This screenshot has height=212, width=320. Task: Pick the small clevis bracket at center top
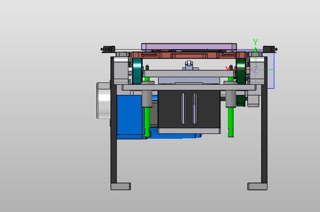tap(190, 66)
